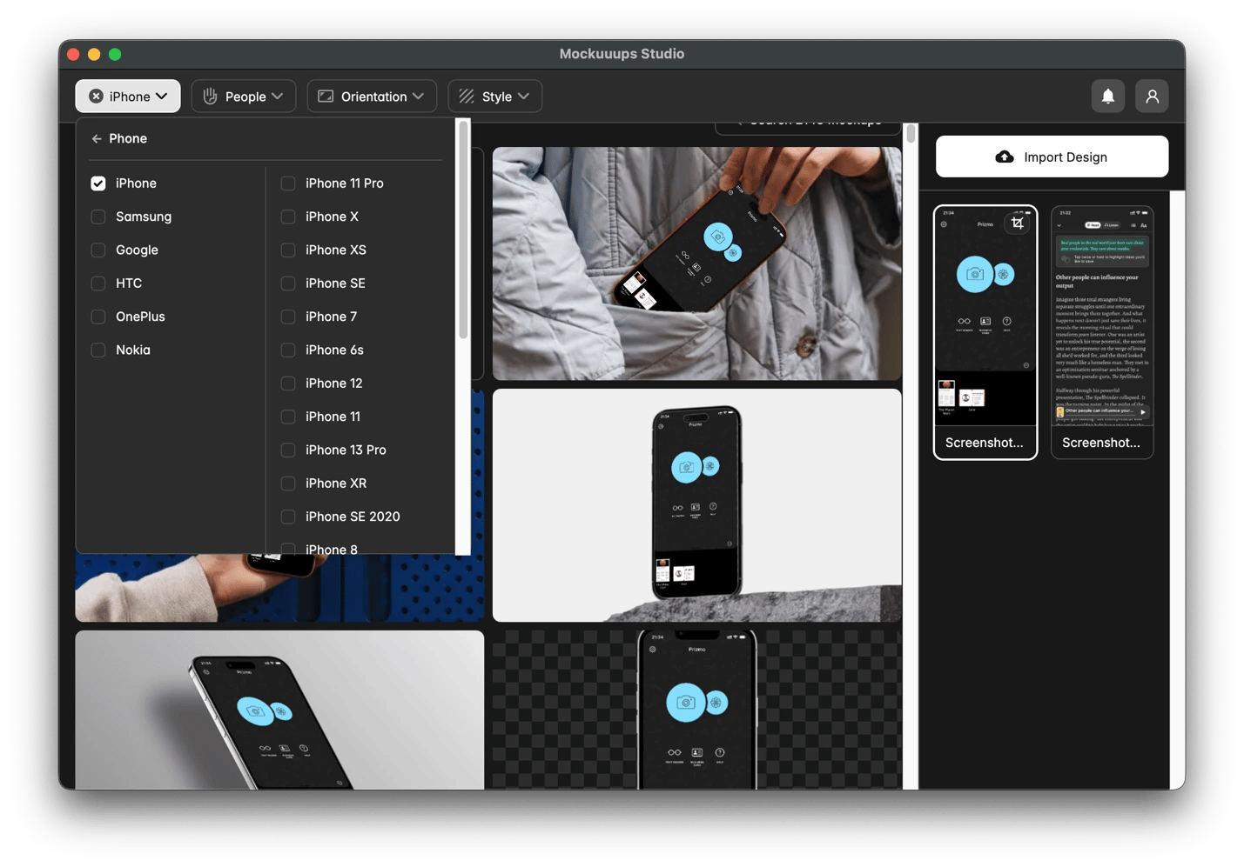Check the iPhone 7 checkbox

[x=288, y=317]
